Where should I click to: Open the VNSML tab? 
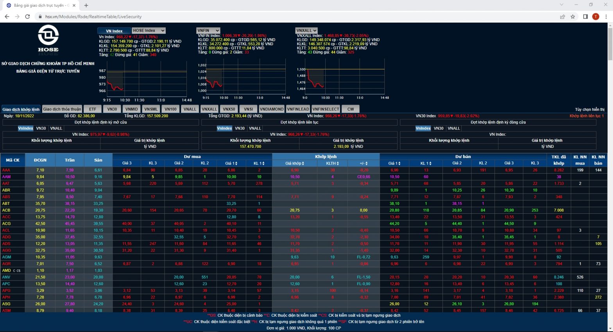coord(151,109)
